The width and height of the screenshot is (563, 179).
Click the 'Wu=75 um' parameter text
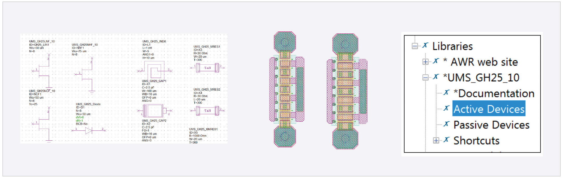coord(79,51)
